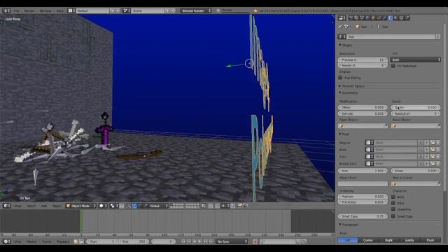Screen dimensions: 448x252
Task: Click the Object Font input field
Action: point(363,183)
